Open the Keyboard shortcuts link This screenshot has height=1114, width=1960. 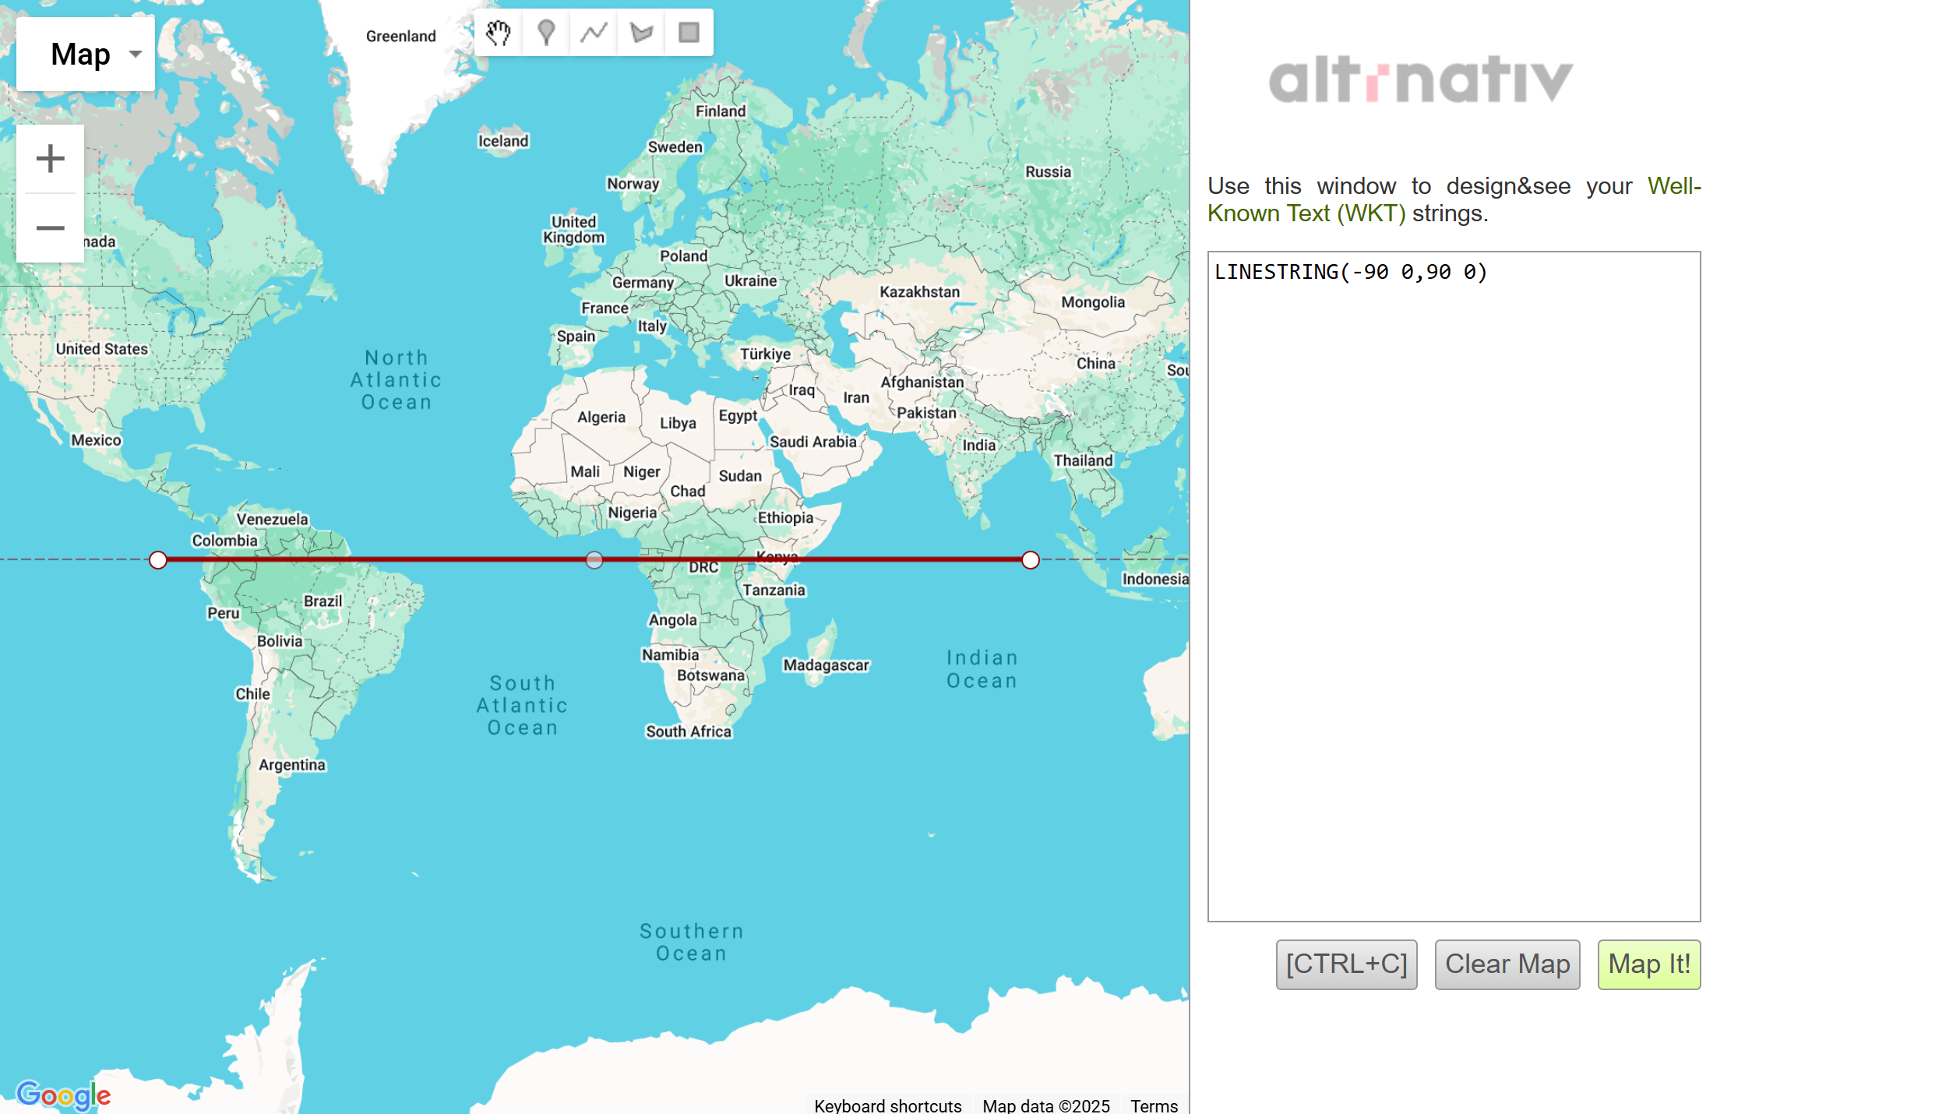(887, 1105)
